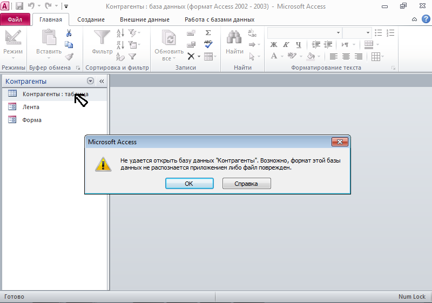Click the Undo arrow icon
This screenshot has width=432, height=303.
(31, 6)
